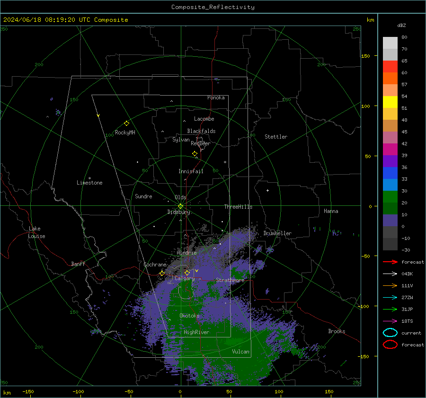426x398 pixels.
Task: Click the 20 dBZ green color swatch
Action: pyautogui.click(x=390, y=197)
